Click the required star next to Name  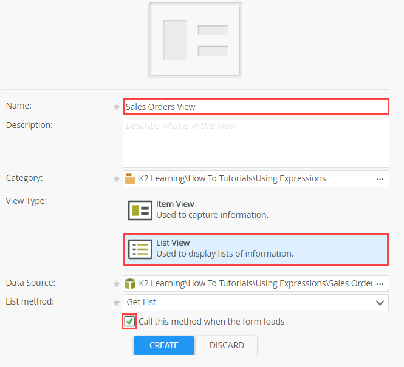pos(117,107)
